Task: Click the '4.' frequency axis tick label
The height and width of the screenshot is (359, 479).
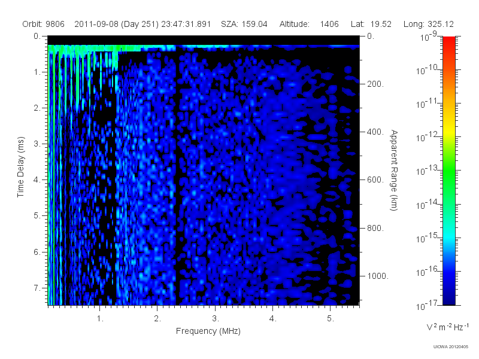Action: pyautogui.click(x=273, y=318)
